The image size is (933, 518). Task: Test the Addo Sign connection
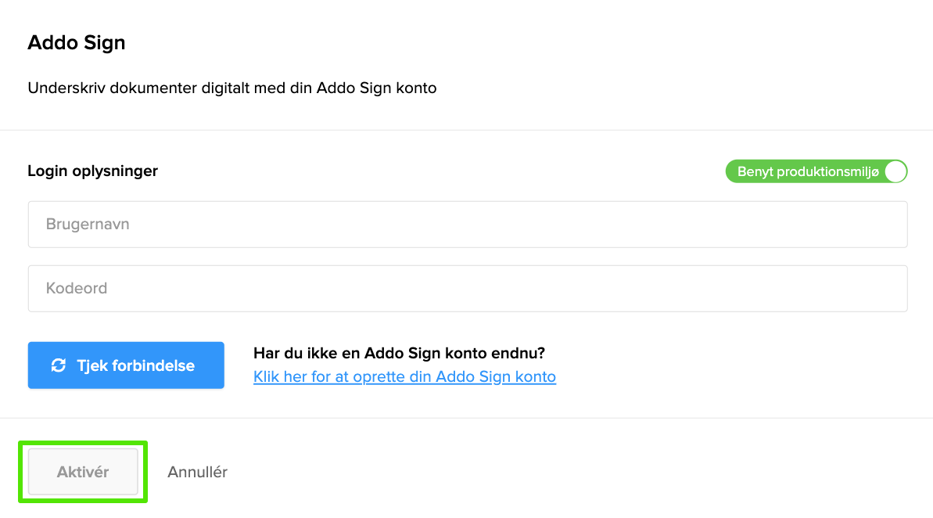pyautogui.click(x=126, y=365)
